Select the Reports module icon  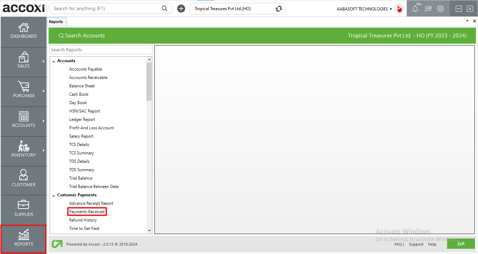pyautogui.click(x=23, y=239)
